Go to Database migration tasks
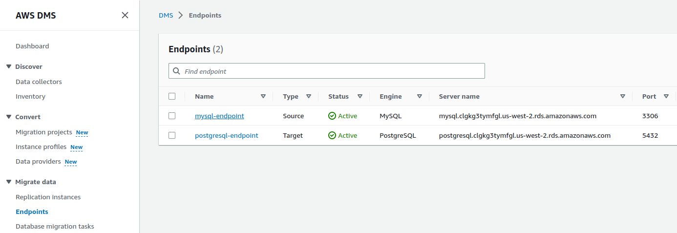Image resolution: width=677 pixels, height=233 pixels. (55, 226)
